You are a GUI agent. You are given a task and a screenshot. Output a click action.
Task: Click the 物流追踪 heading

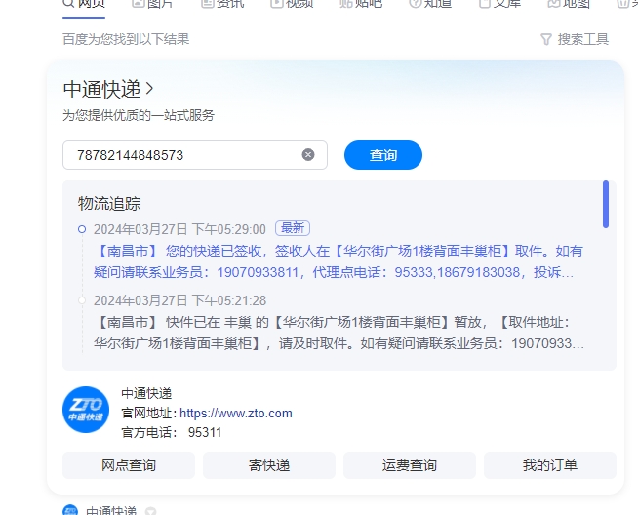(109, 204)
